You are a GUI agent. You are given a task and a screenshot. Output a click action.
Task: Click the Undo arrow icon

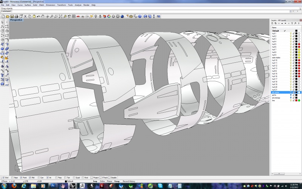(x=39, y=16)
